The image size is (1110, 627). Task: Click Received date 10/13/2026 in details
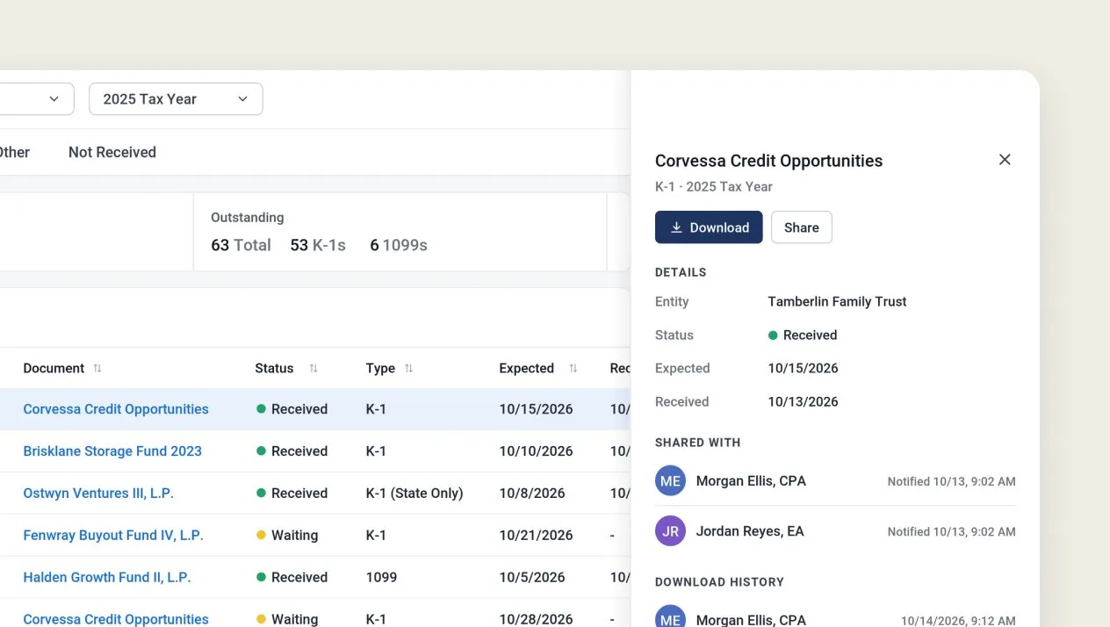803,402
